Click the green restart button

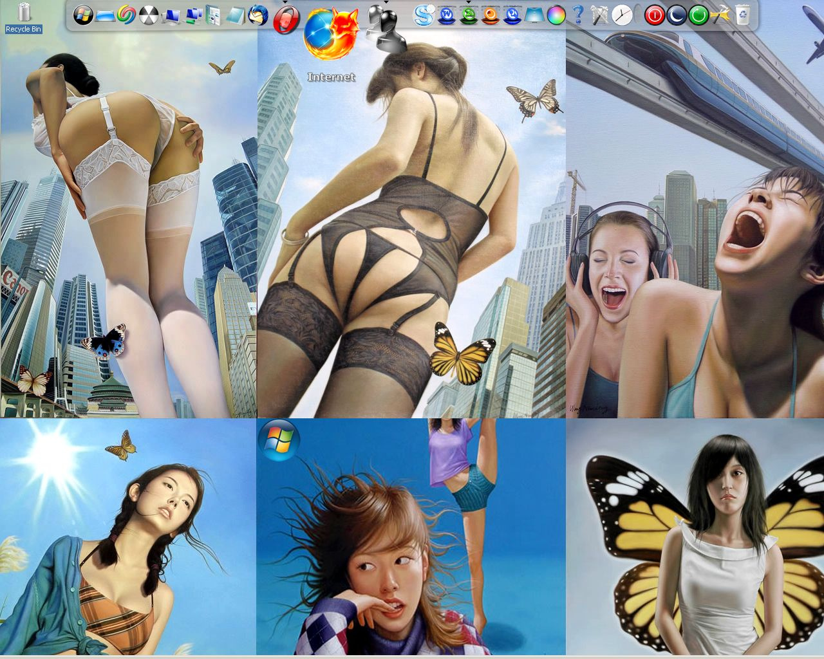pos(698,15)
